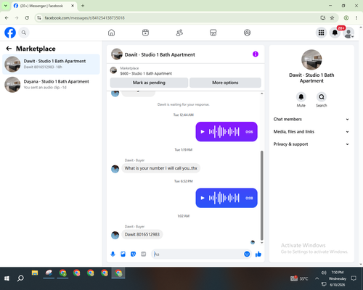Select the Messenger | Facebook tab
The height and width of the screenshot is (290, 363).
click(44, 6)
